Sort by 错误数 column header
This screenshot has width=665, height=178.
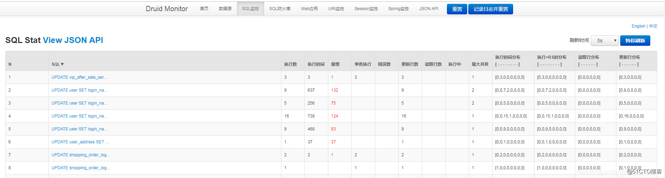click(x=384, y=64)
